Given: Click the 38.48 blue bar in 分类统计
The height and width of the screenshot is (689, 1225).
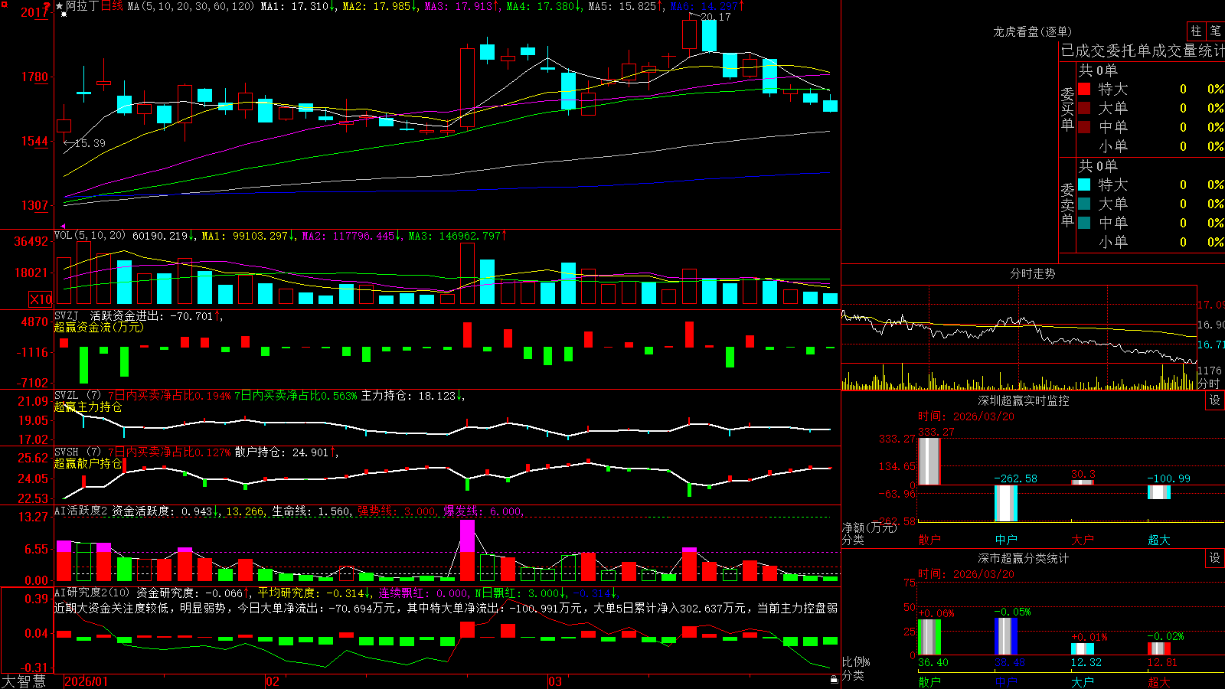Looking at the screenshot, I should [x=1006, y=636].
